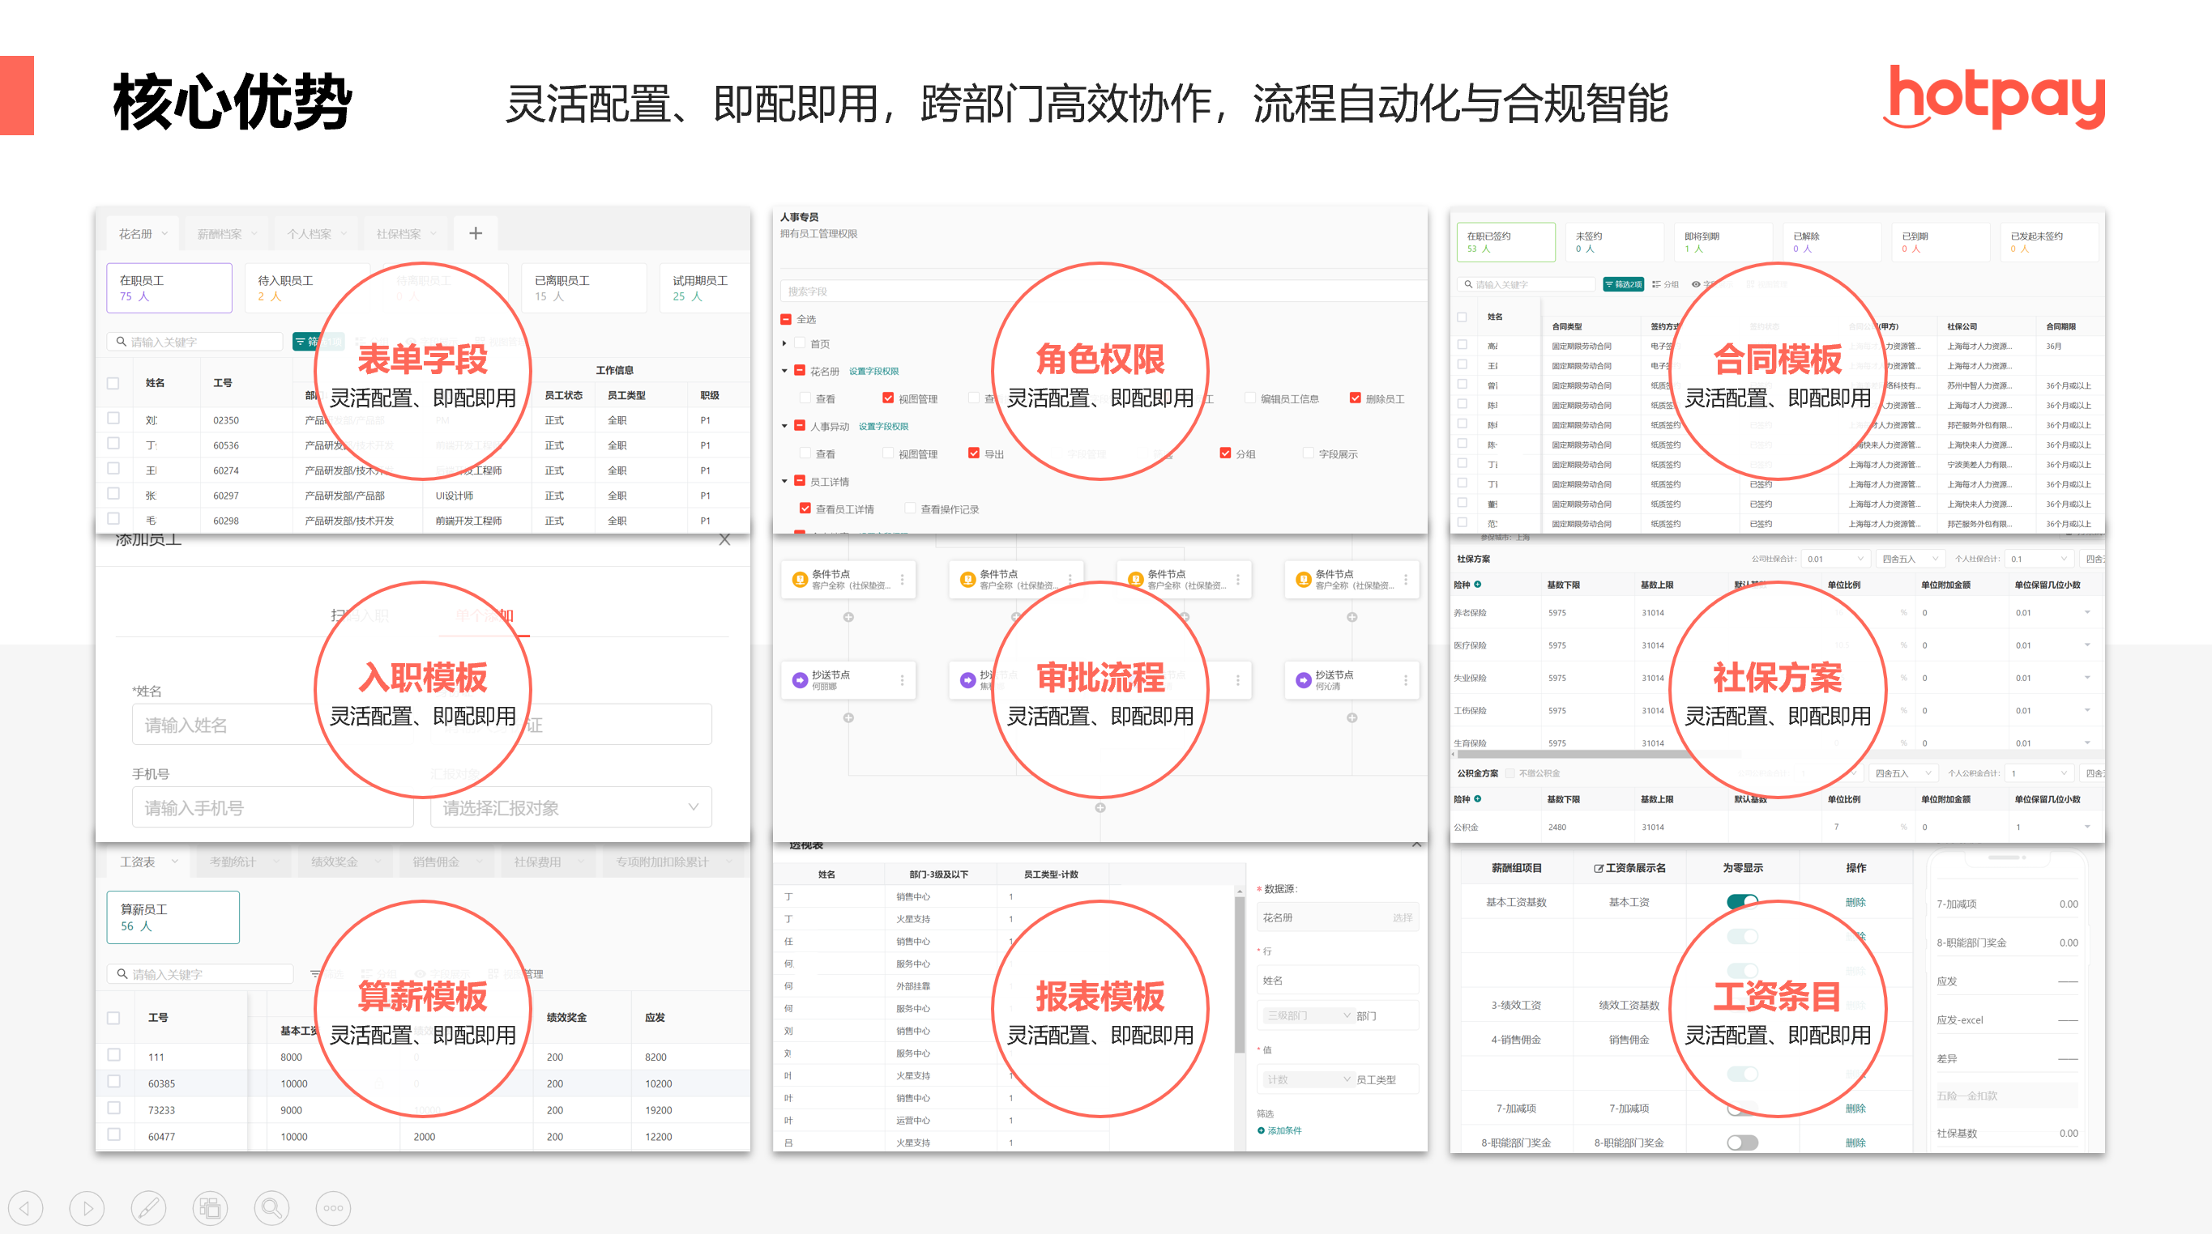The image size is (2212, 1234).
Task: Click 选择 in the 花名册 data source field
Action: pyautogui.click(x=1402, y=917)
